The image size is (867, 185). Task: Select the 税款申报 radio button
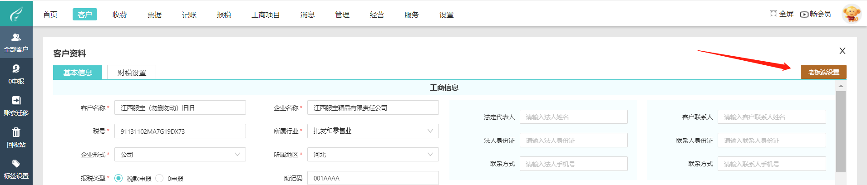pyautogui.click(x=118, y=178)
